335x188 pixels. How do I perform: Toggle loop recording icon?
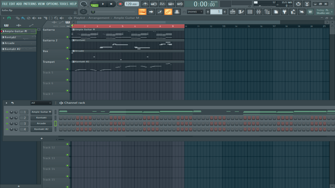[x=180, y=4]
